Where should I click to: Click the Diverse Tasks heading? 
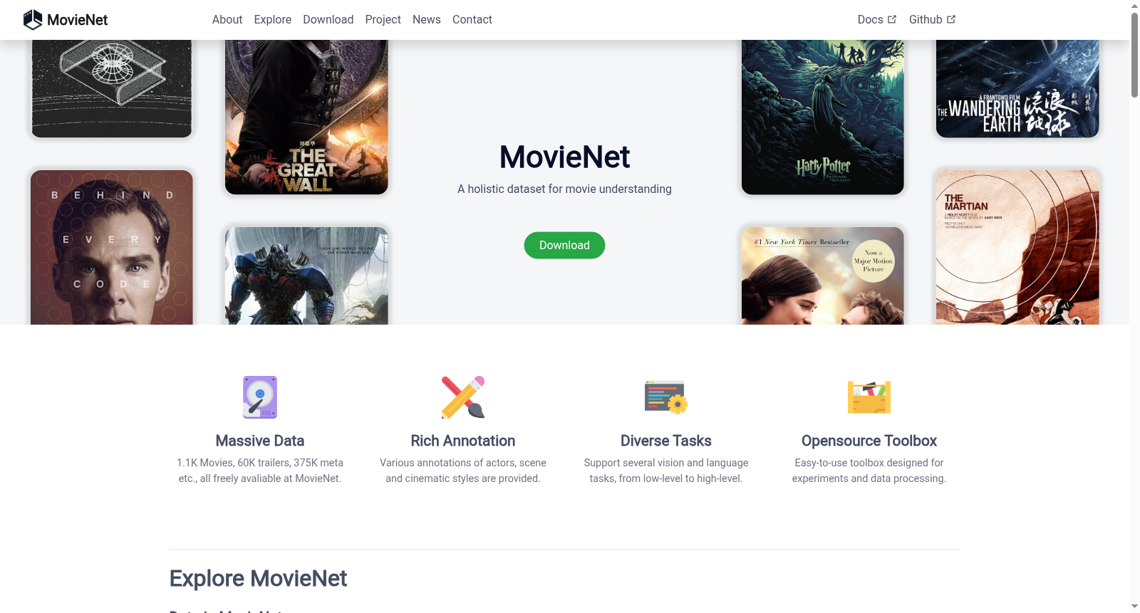(666, 441)
